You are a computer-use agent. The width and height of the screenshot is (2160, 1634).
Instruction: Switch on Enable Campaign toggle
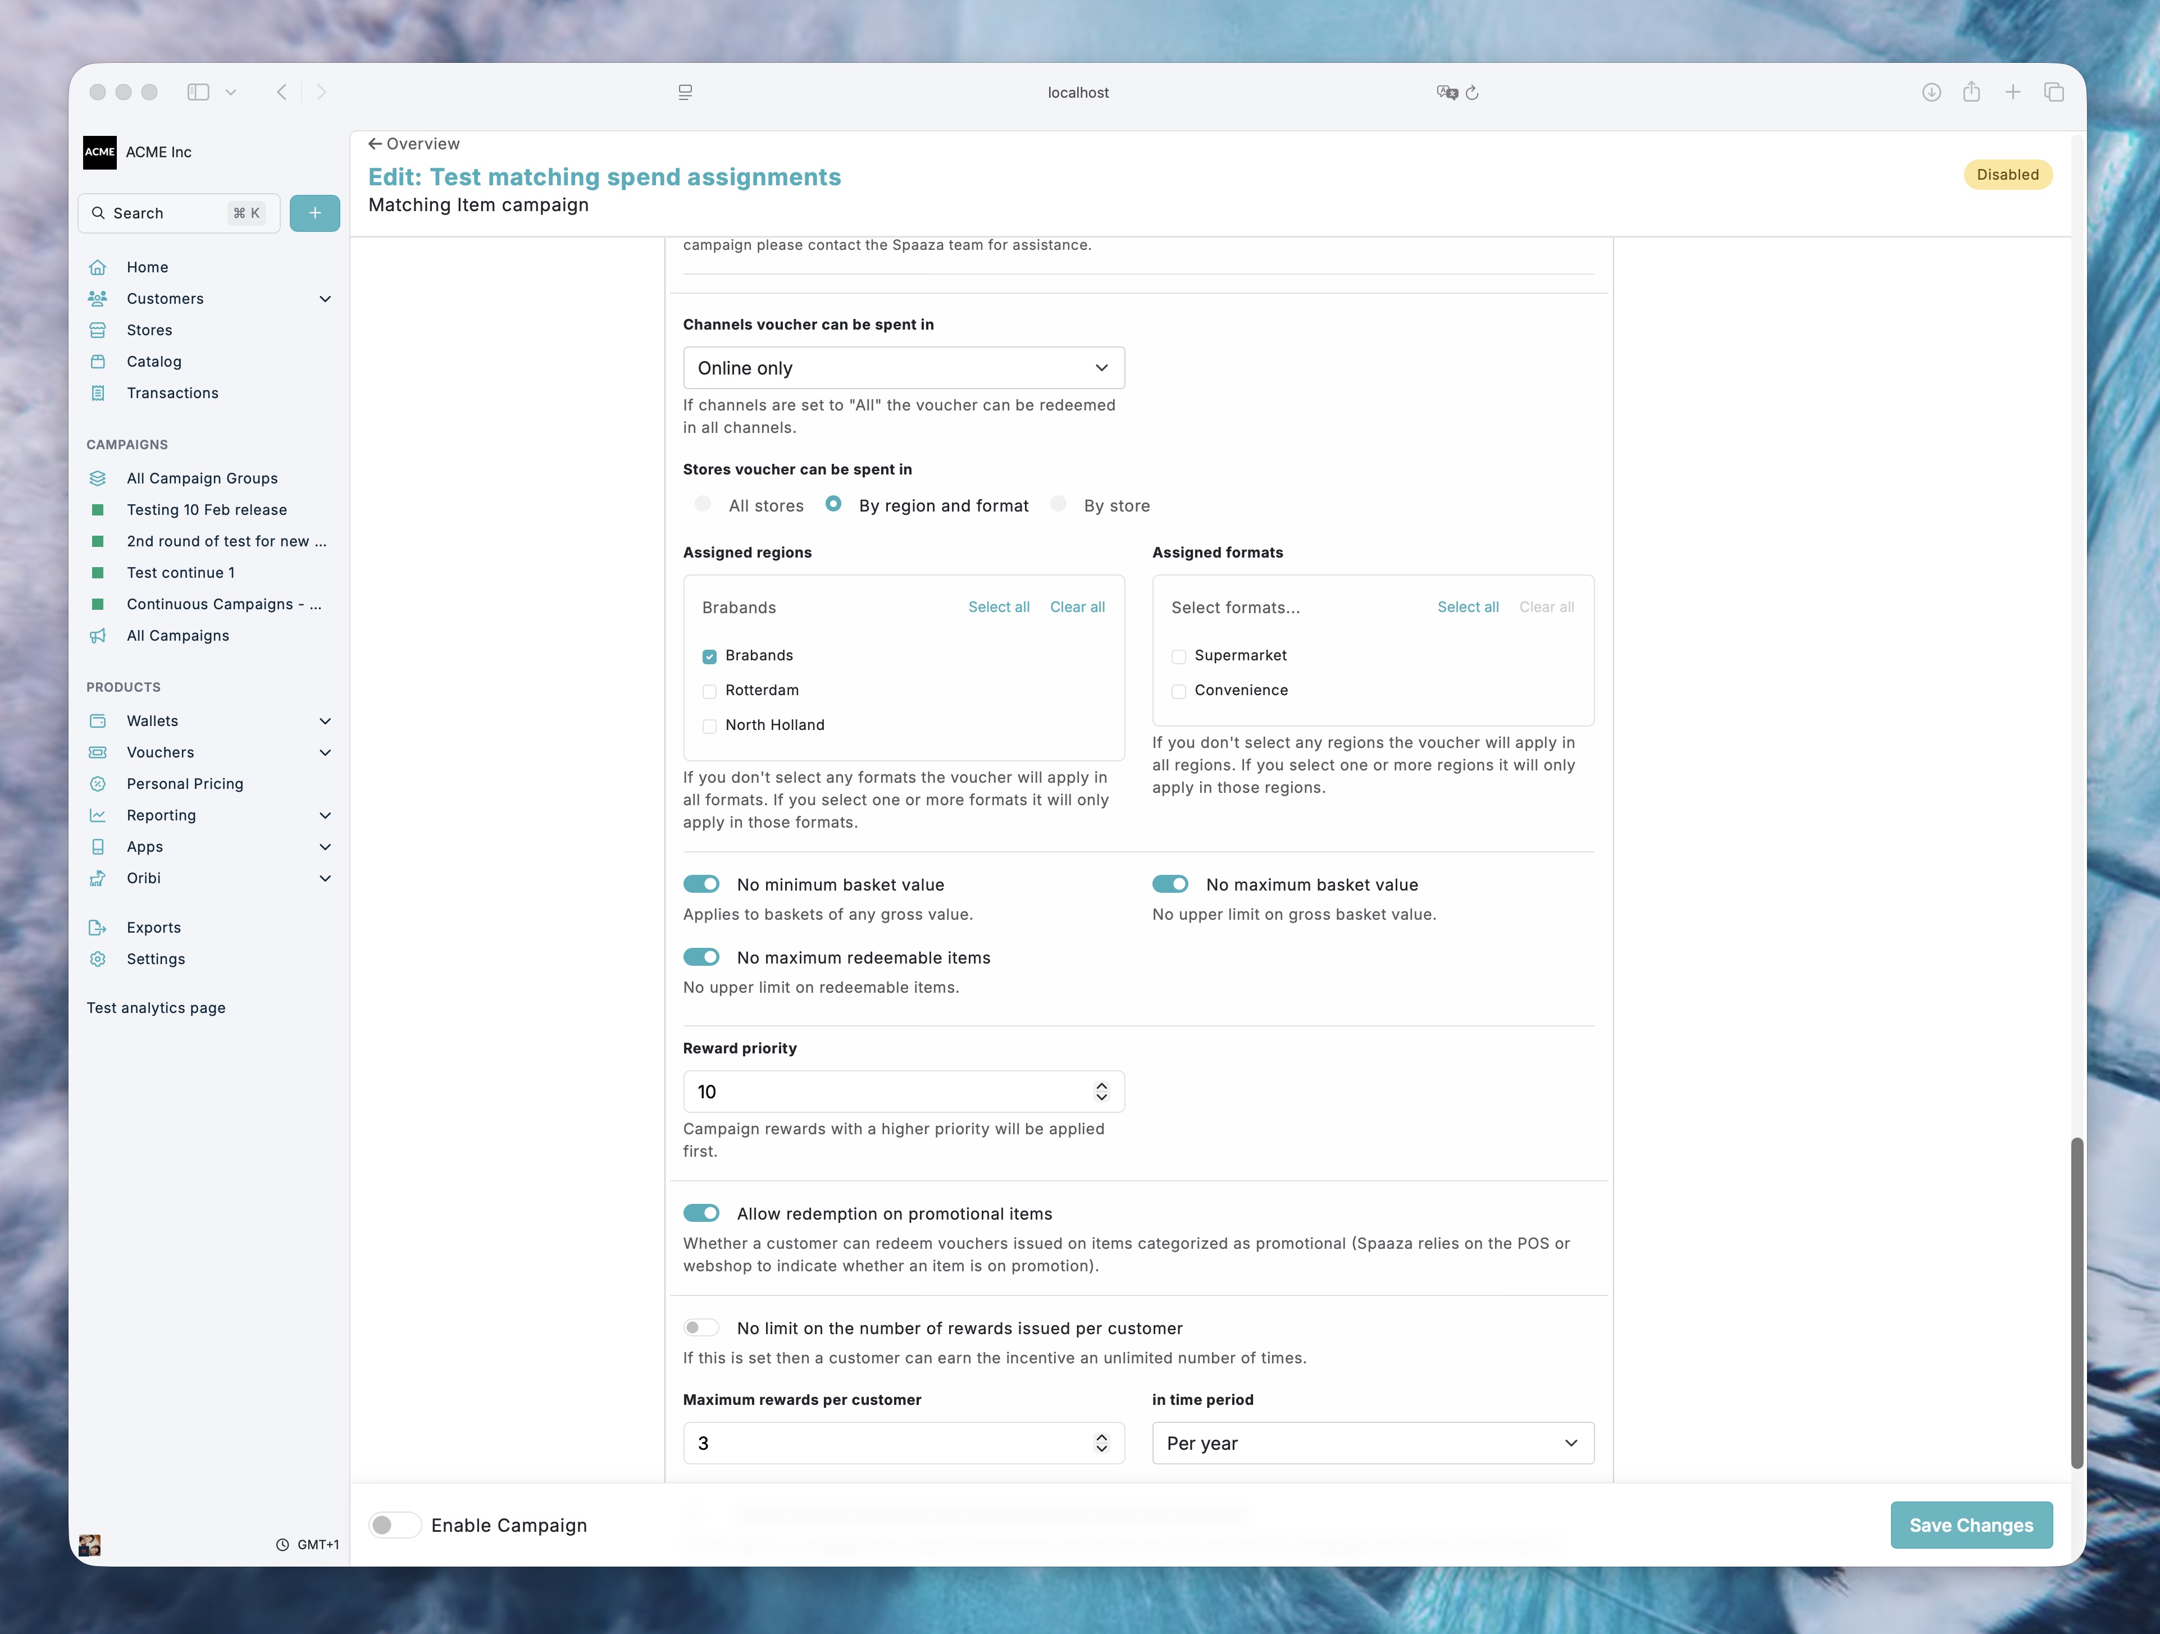pyautogui.click(x=394, y=1525)
